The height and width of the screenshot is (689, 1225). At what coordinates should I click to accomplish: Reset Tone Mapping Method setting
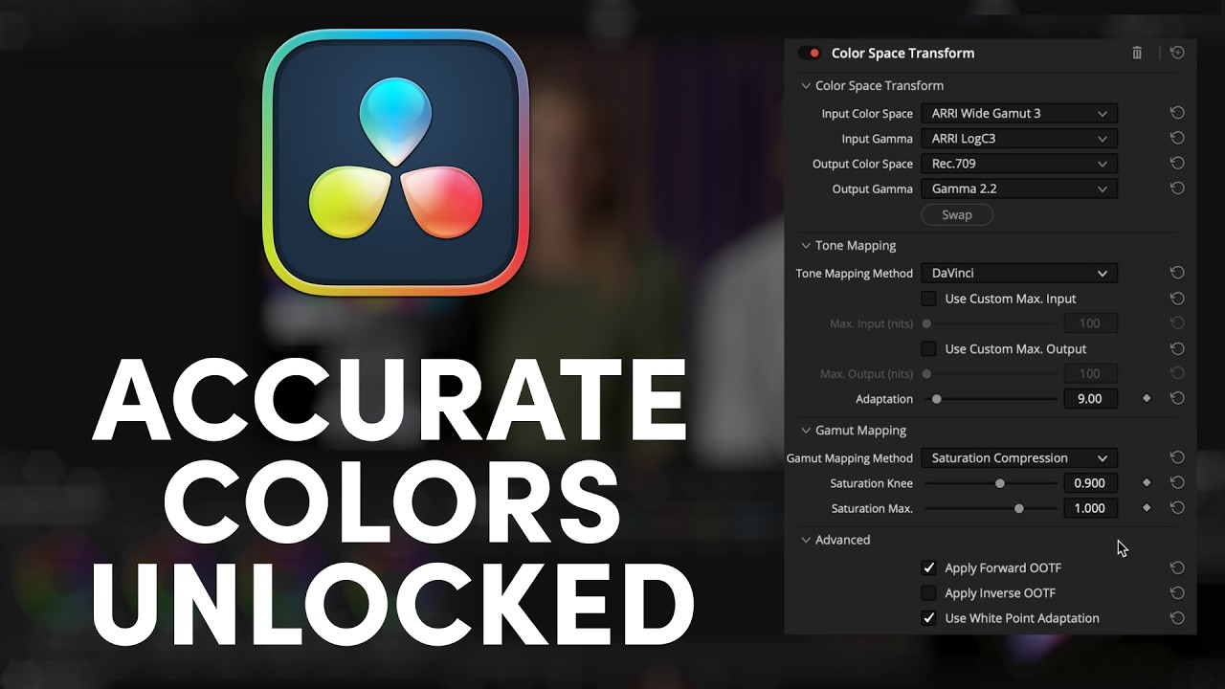click(1177, 274)
